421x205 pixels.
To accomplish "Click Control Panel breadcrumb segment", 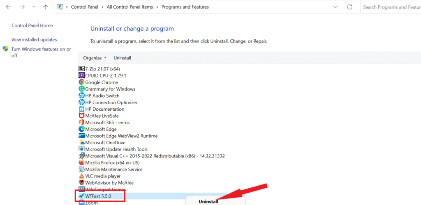I will [86, 7].
